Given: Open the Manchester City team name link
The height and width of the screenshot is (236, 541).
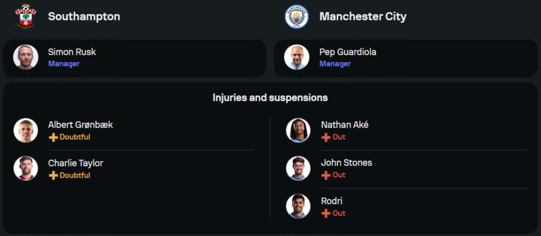Looking at the screenshot, I should tap(362, 17).
